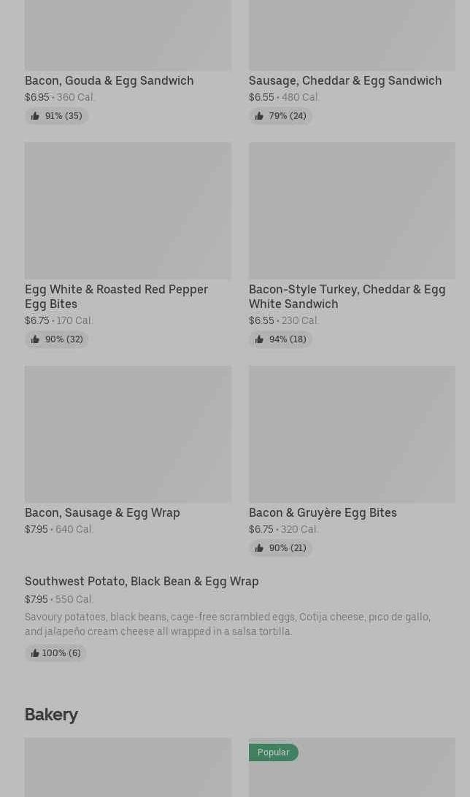This screenshot has height=797, width=470.
Task: Open Southwest Potato, Black Bean & Egg Wrap
Action: click(142, 581)
